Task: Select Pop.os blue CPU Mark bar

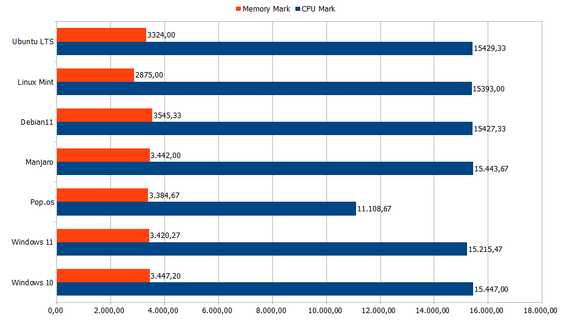Action: [206, 209]
